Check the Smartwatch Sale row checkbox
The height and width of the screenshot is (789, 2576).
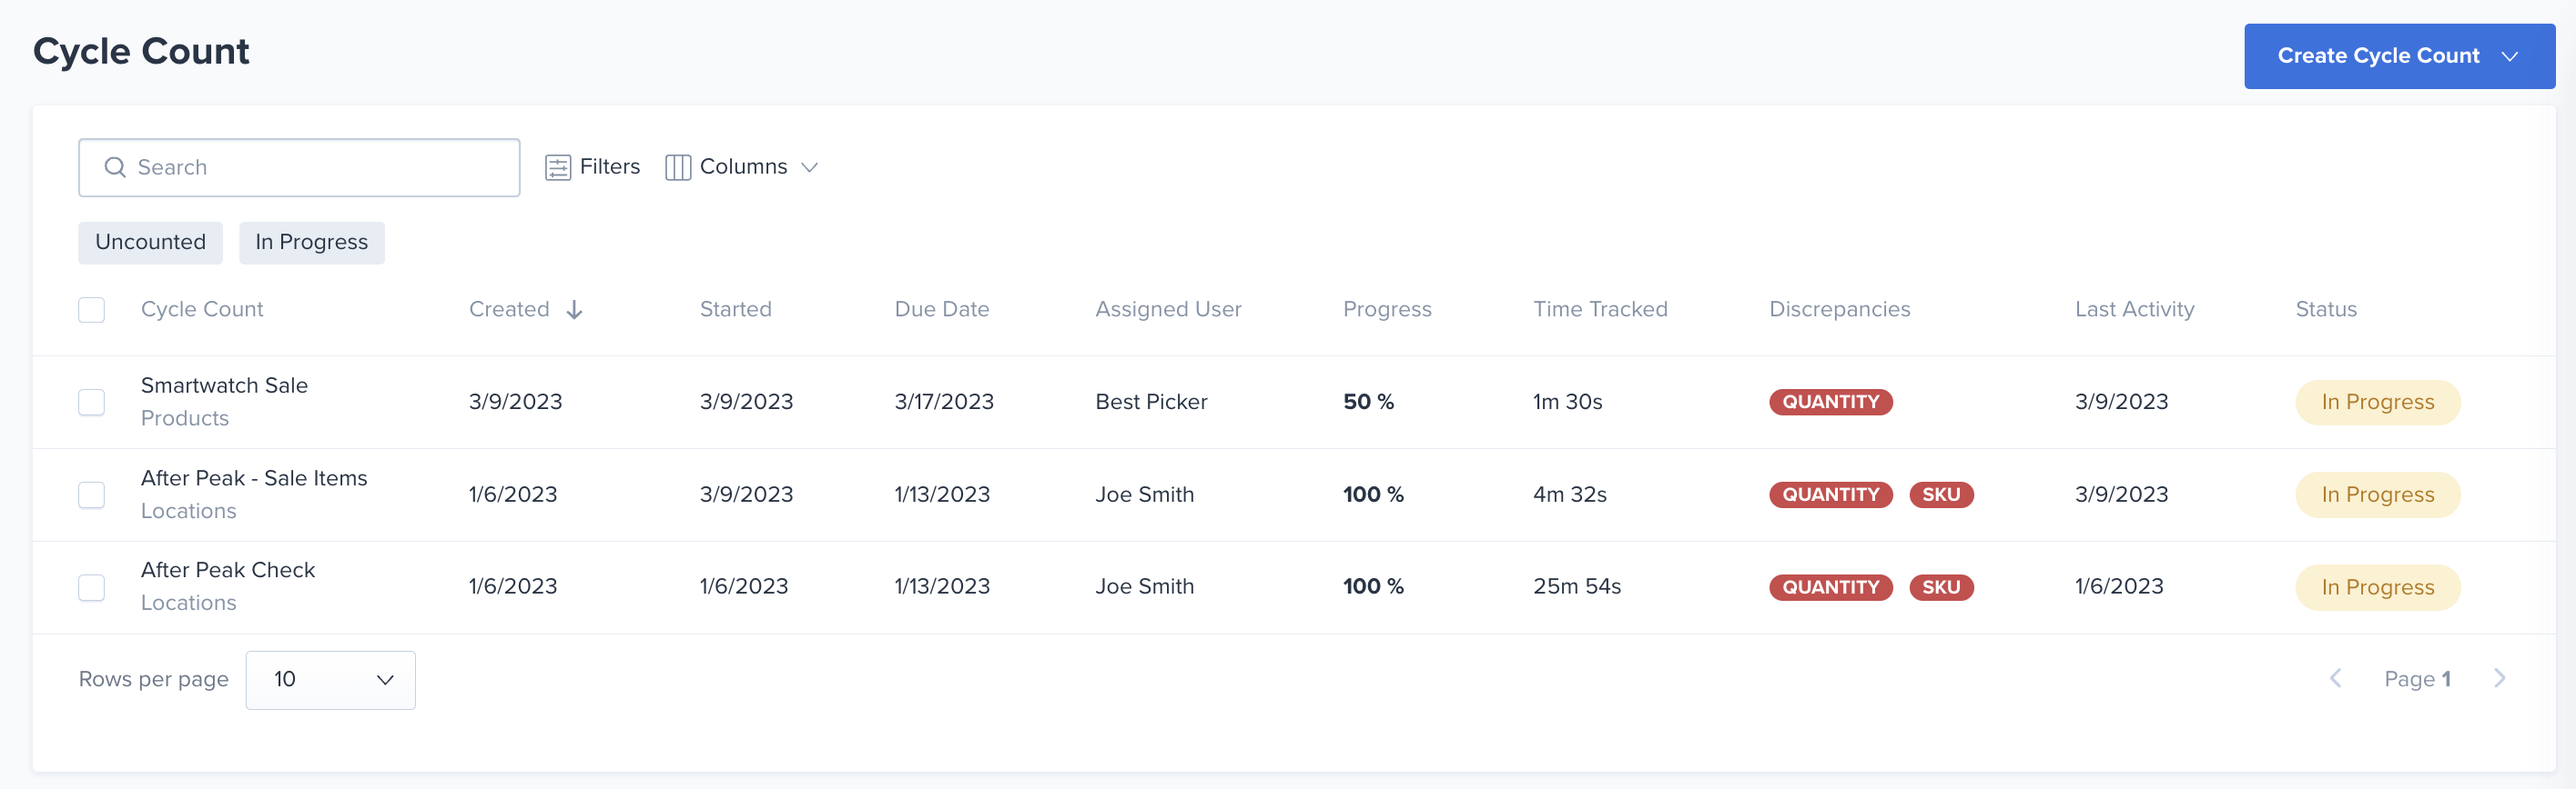(x=92, y=402)
